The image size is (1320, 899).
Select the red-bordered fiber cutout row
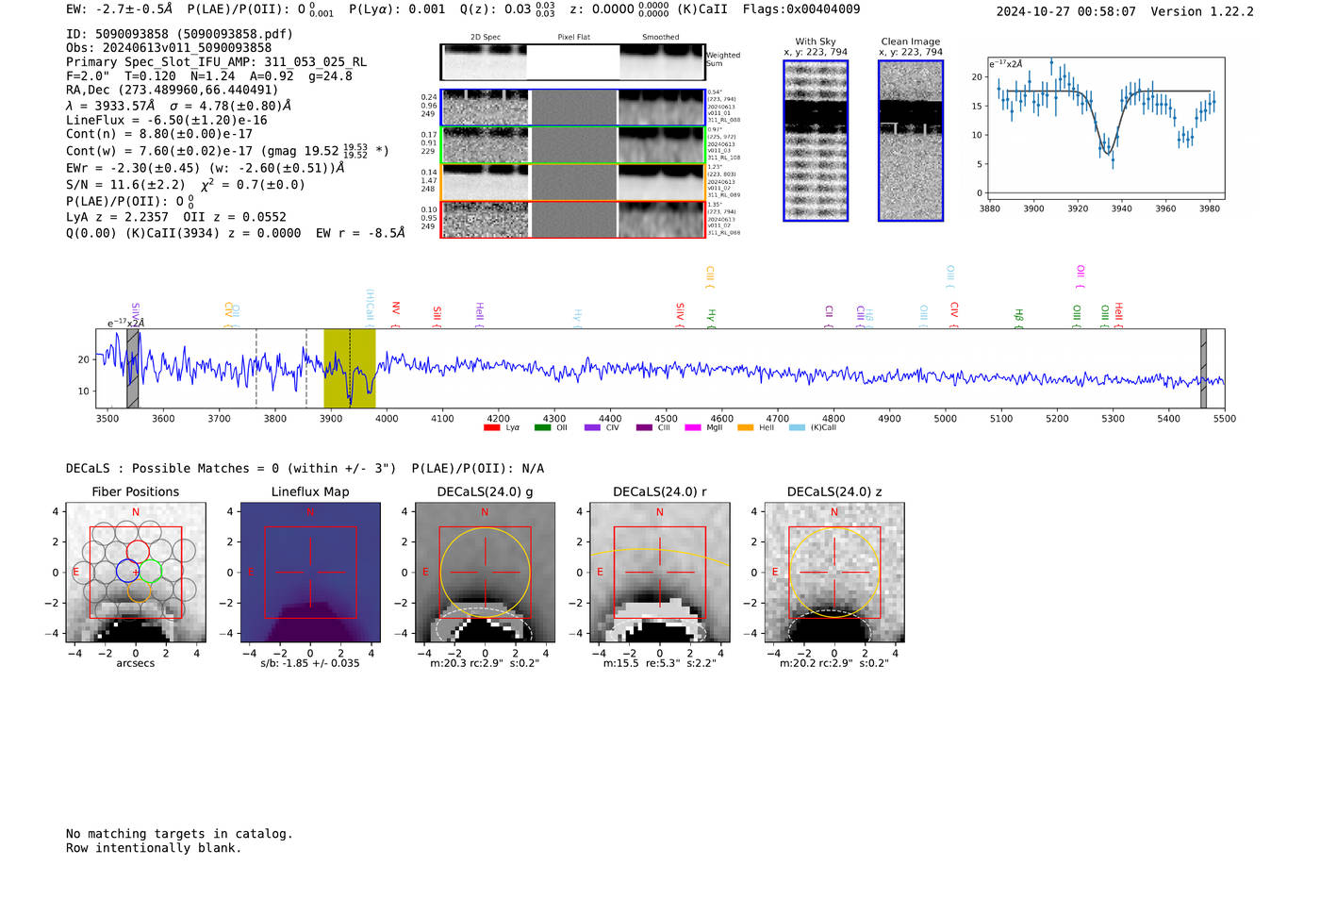(573, 219)
